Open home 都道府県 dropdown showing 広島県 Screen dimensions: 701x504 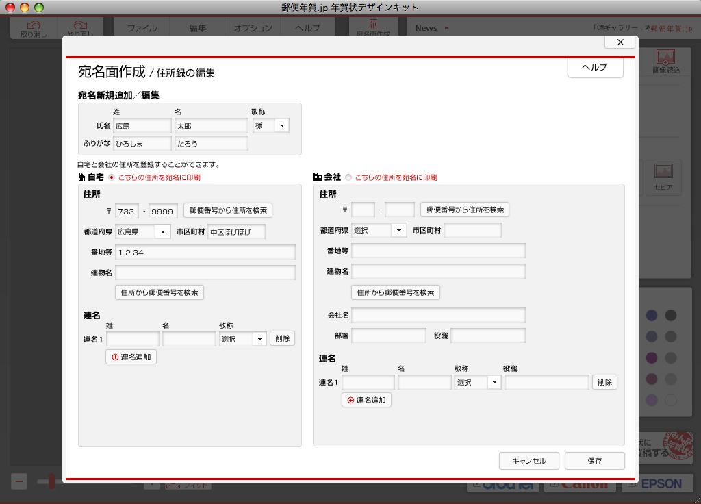click(142, 232)
